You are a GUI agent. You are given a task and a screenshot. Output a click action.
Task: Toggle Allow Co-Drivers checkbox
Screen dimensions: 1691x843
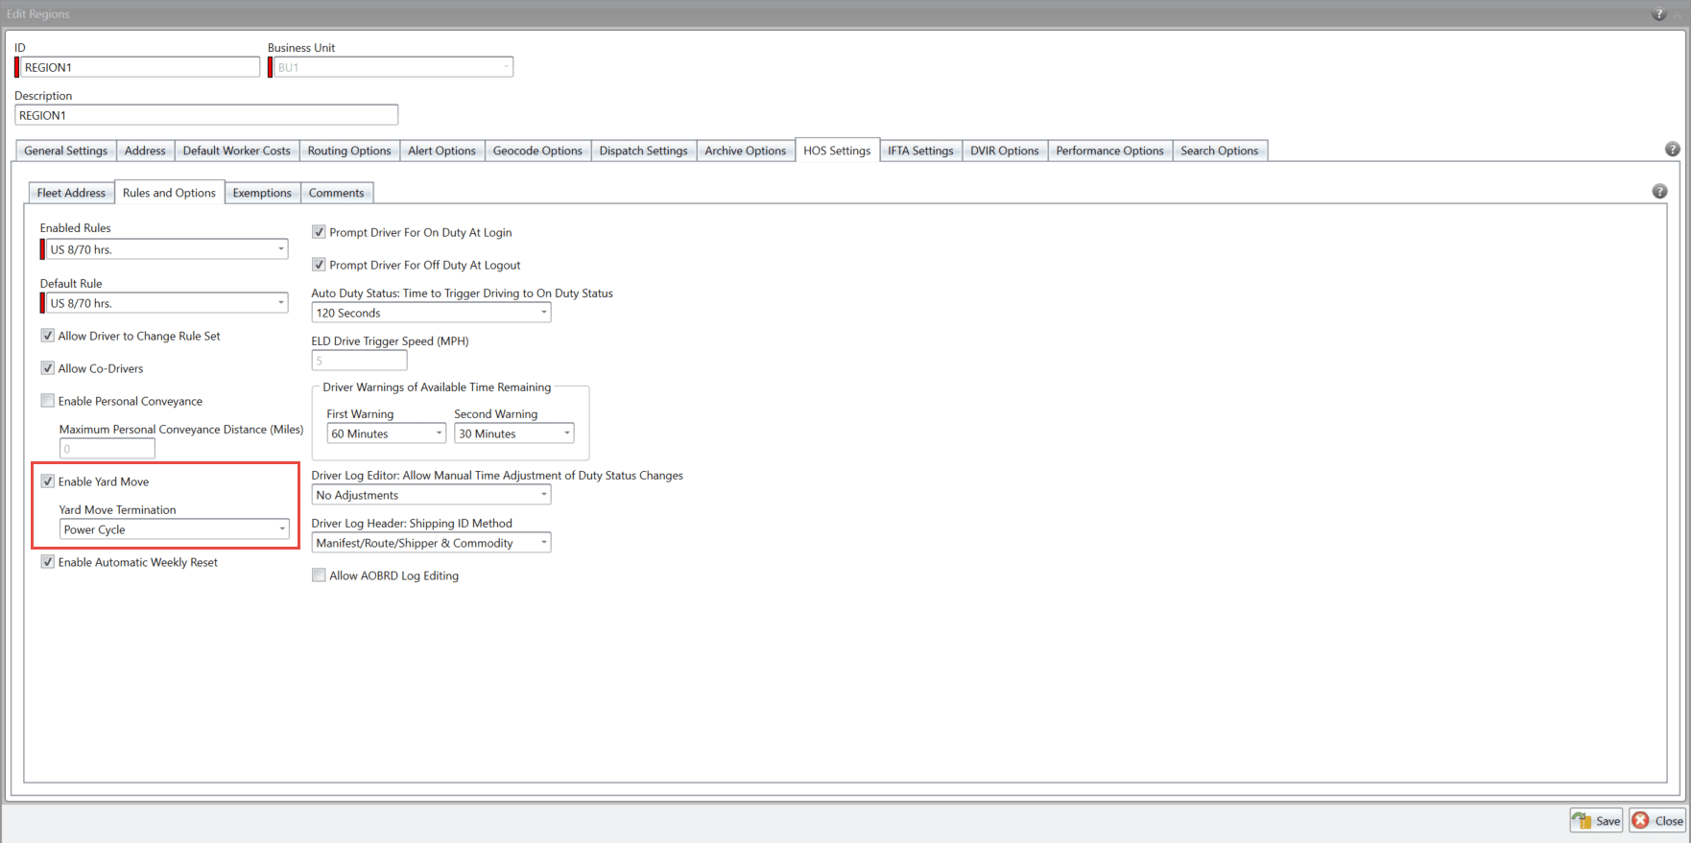pyautogui.click(x=48, y=368)
